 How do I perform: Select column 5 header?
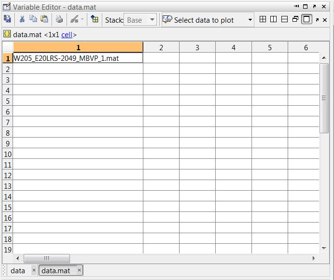[270, 47]
